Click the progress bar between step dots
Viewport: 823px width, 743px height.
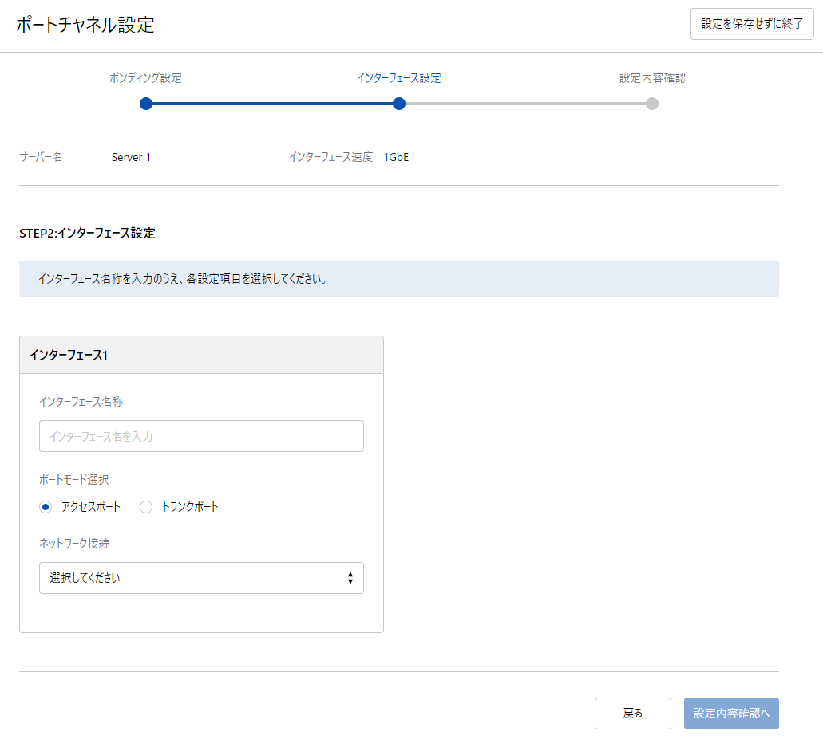coord(272,104)
